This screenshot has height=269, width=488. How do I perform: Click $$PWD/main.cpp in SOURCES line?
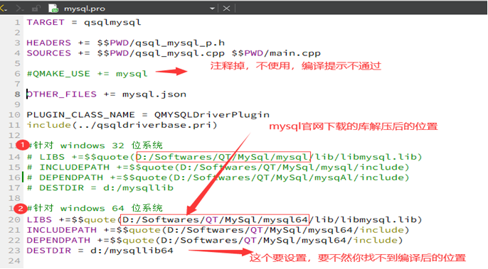tap(276, 53)
